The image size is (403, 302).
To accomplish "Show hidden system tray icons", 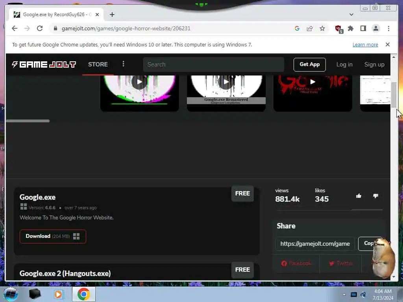I will tap(344, 295).
